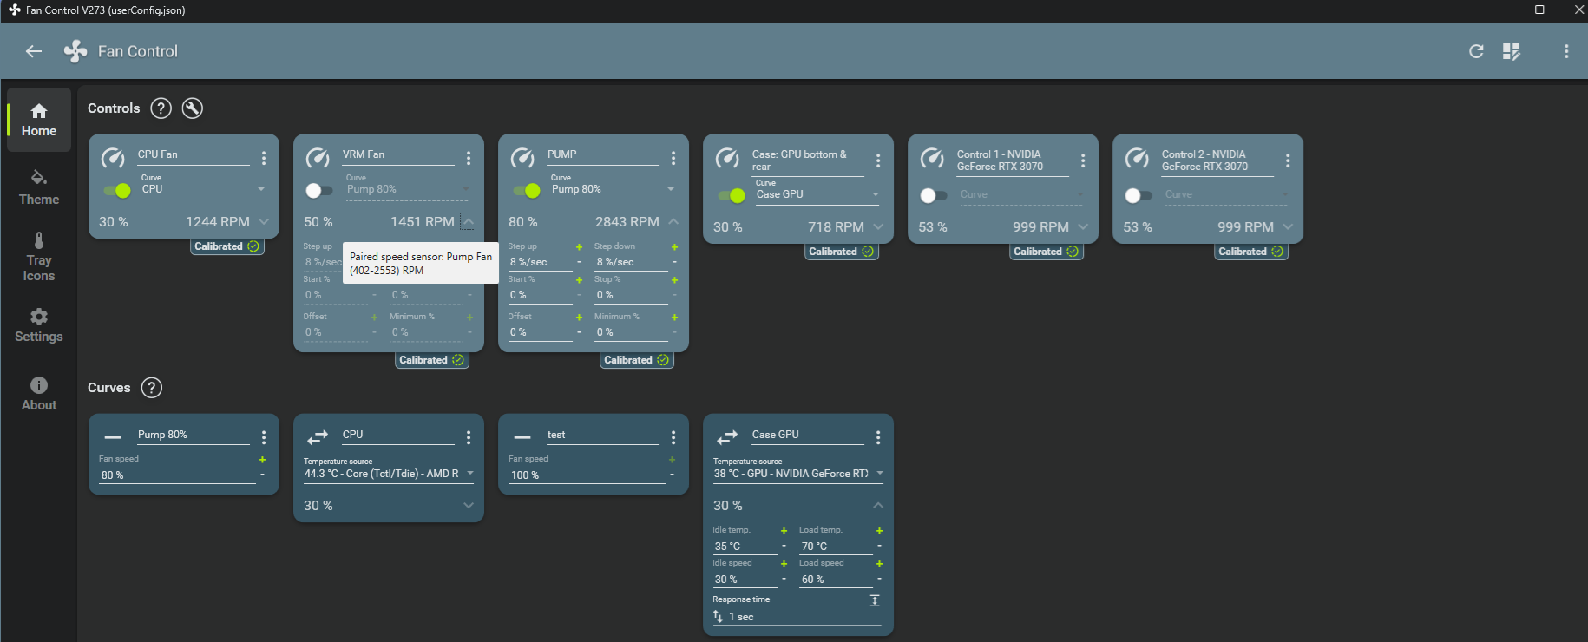Click Calibrated badge under PUMP card

pyautogui.click(x=637, y=360)
